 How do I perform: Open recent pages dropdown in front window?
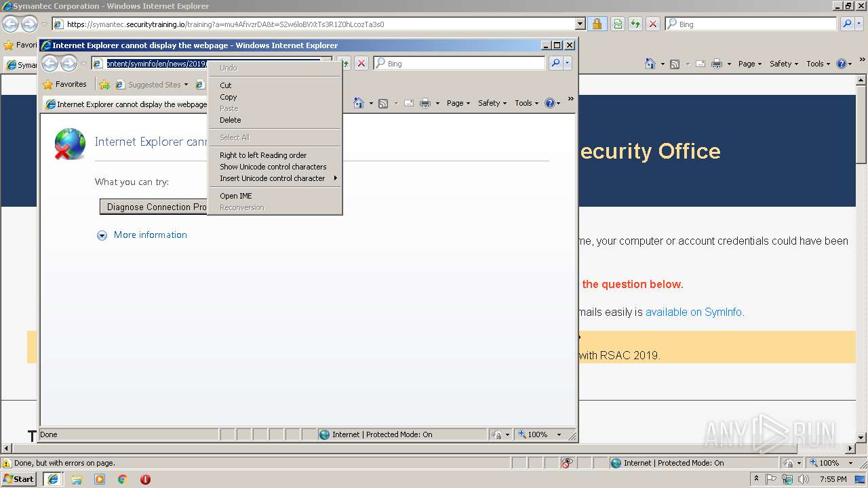(83, 64)
